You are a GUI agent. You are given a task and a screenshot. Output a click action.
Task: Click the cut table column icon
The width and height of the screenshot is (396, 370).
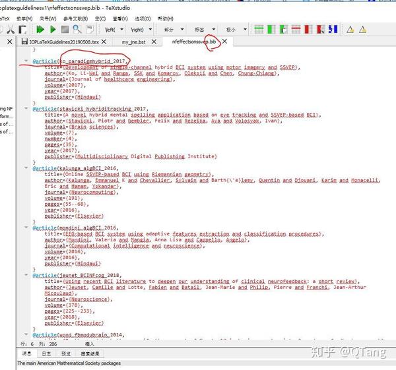tap(321, 30)
